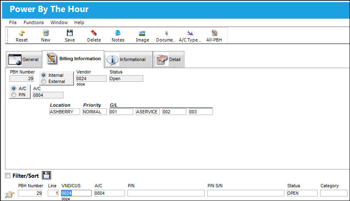Click the Location field ASHBERRY

pyautogui.click(x=65, y=112)
